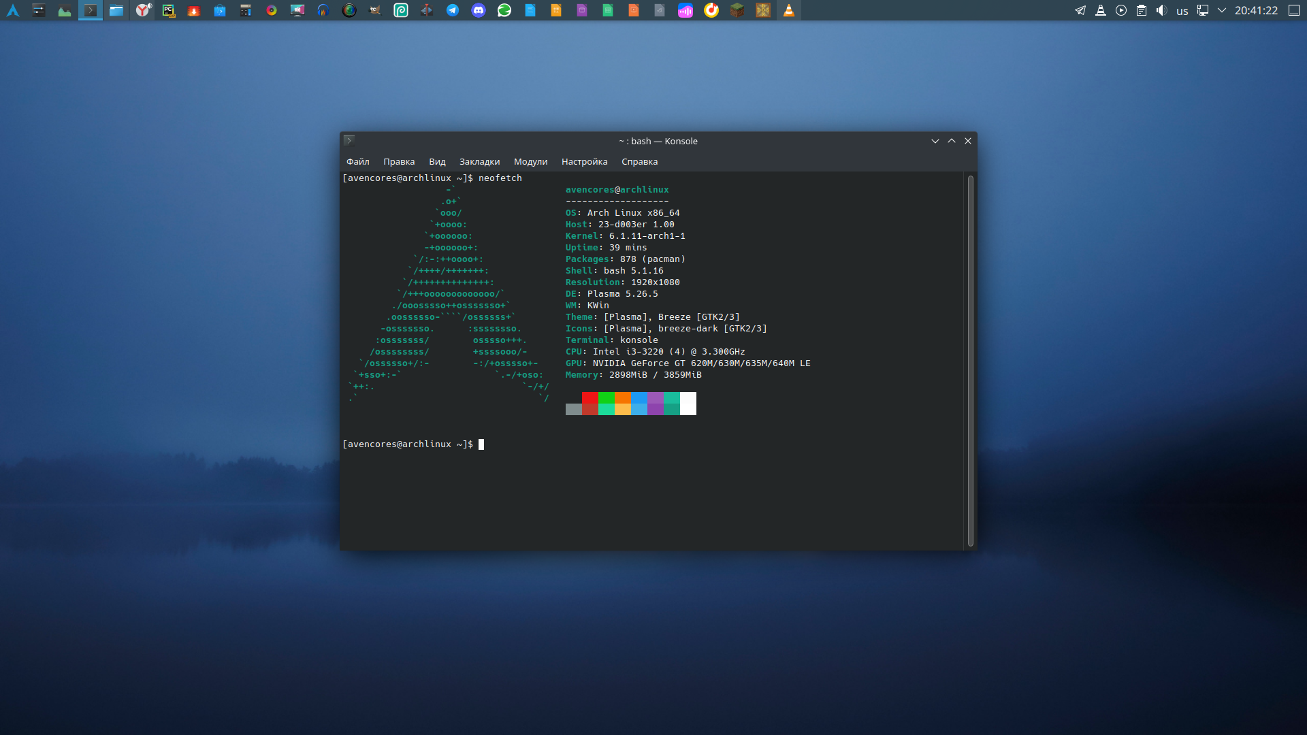Open the Konsole window menu icon
This screenshot has width=1307, height=735.
coord(349,141)
